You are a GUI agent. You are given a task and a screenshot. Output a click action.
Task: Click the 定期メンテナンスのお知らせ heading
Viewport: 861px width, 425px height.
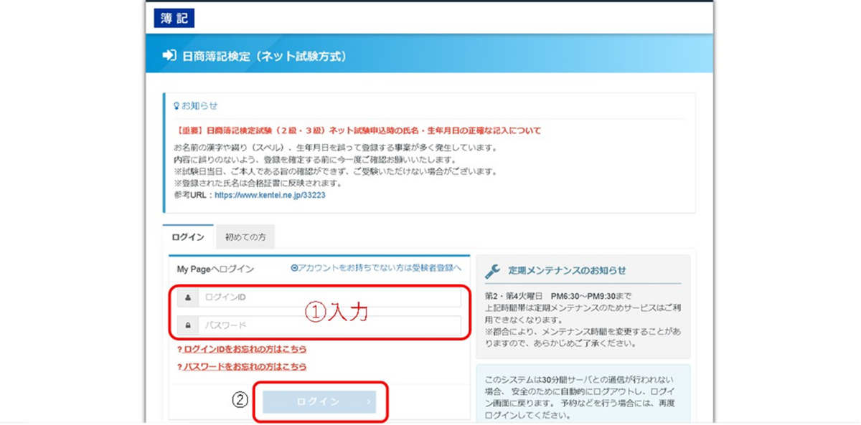[567, 271]
